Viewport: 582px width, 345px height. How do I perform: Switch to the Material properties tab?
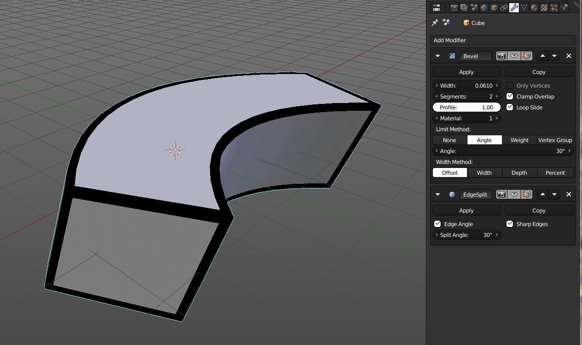[534, 8]
